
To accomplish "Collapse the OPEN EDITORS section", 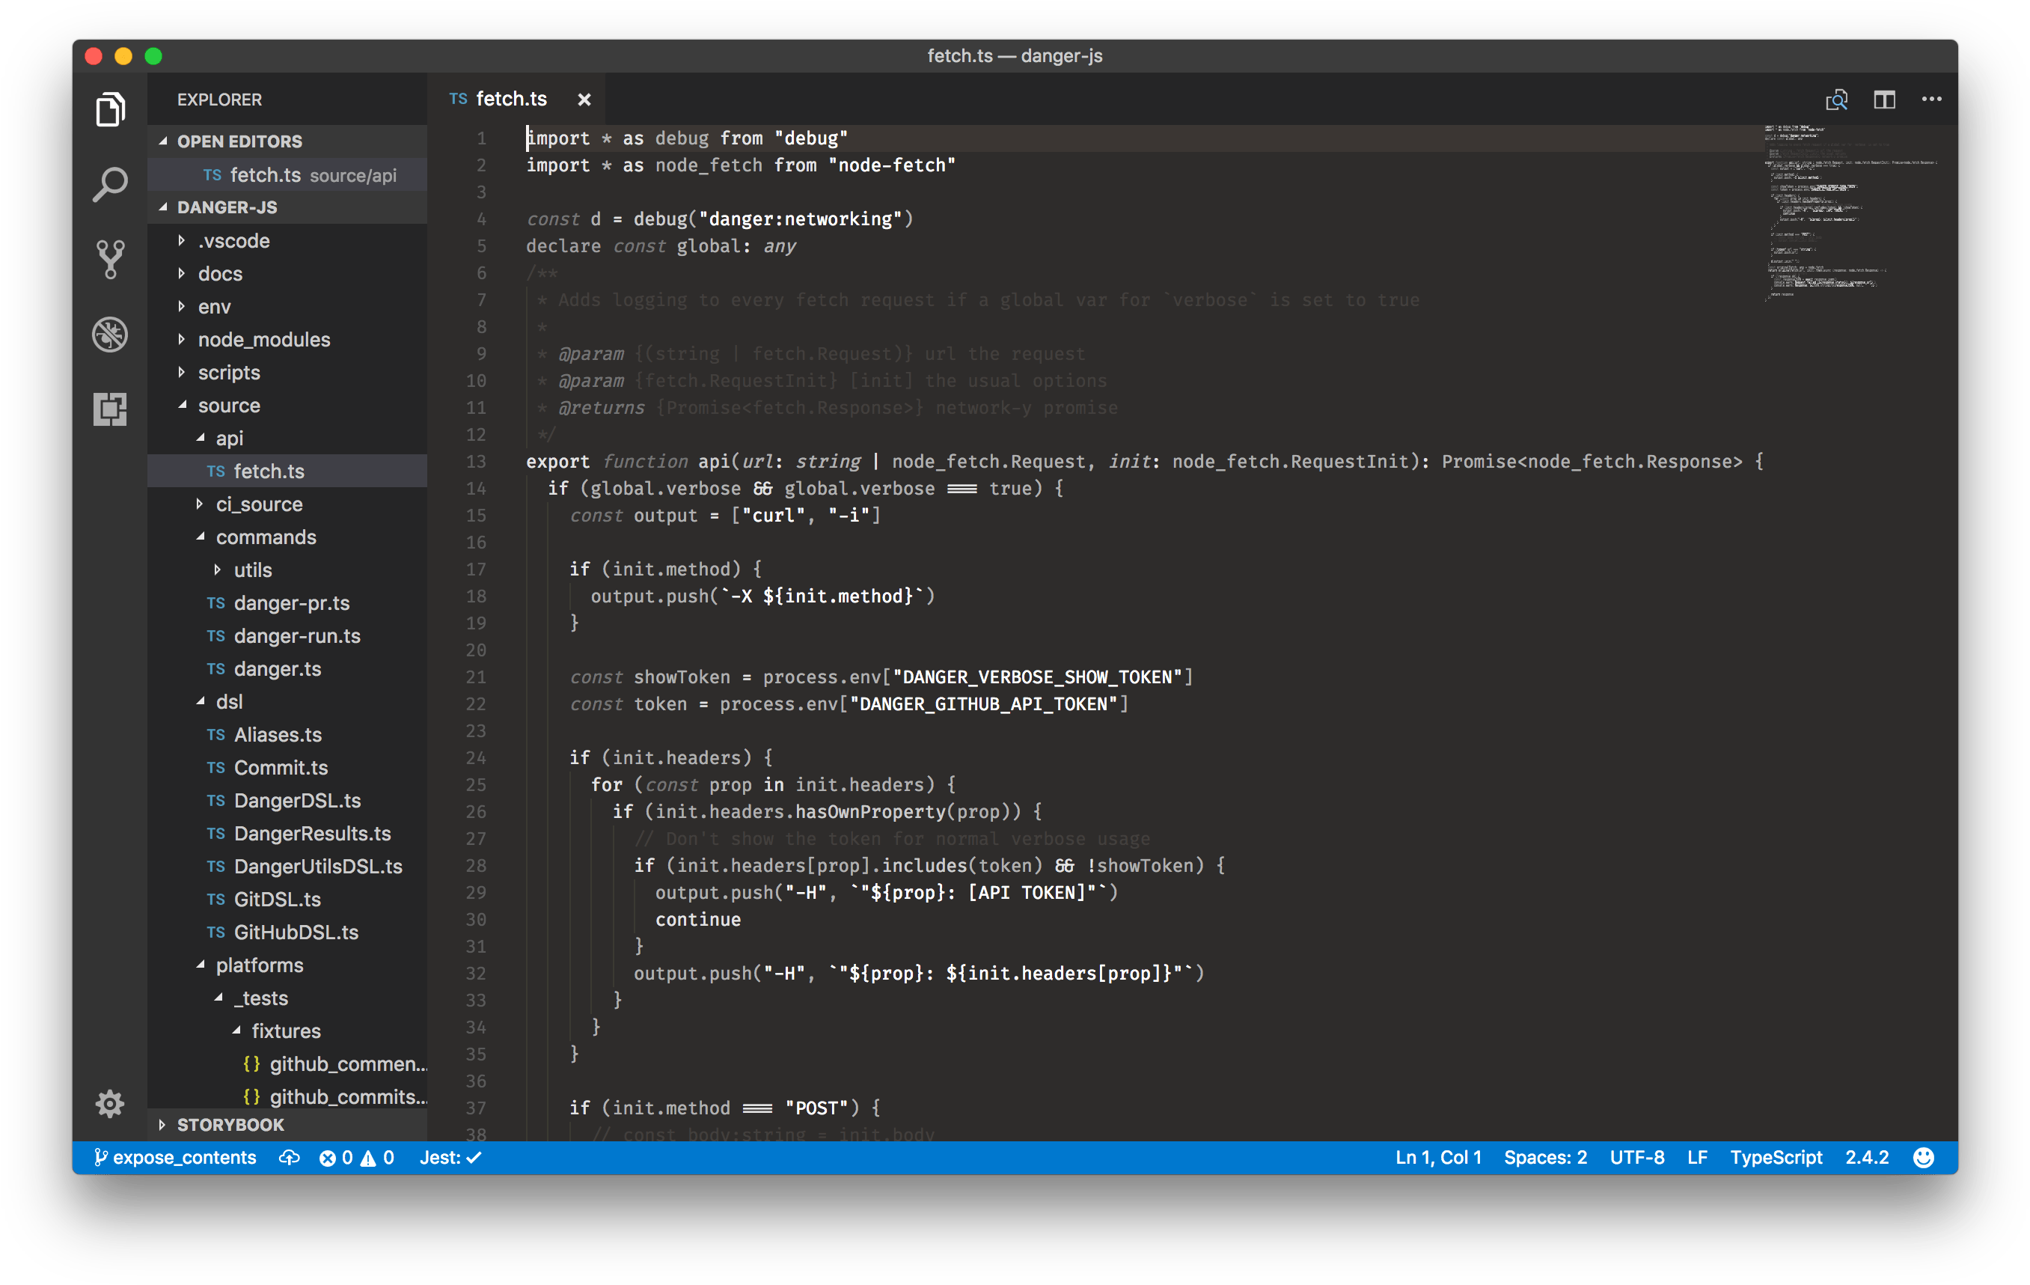I will click(x=239, y=141).
